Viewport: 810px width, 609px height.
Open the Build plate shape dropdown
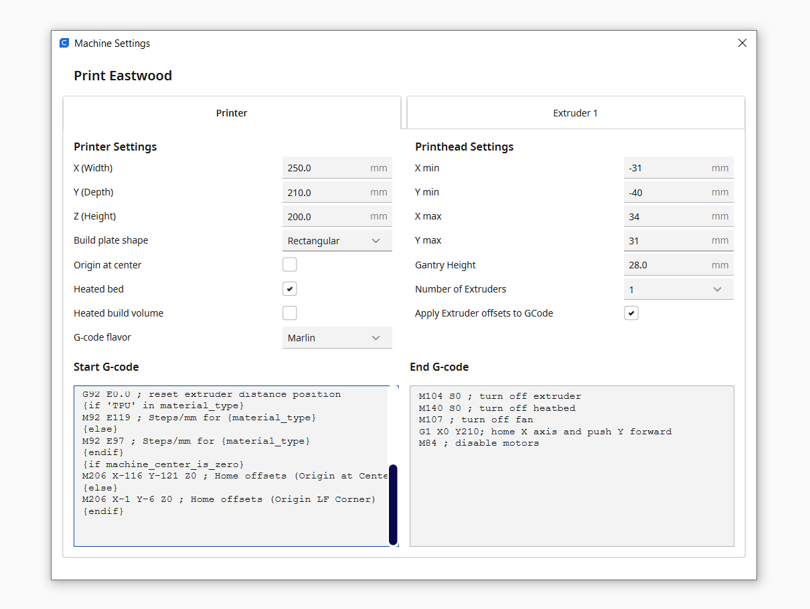tap(337, 240)
